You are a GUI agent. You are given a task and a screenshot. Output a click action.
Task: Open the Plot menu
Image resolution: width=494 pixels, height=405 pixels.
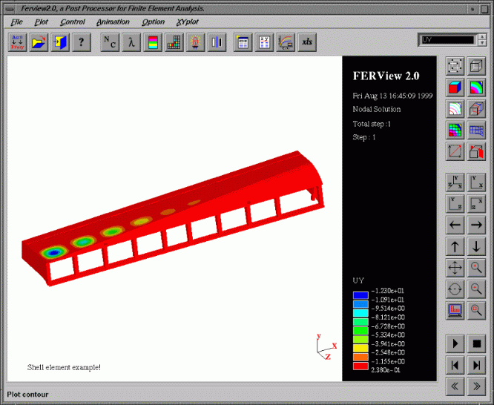point(42,22)
